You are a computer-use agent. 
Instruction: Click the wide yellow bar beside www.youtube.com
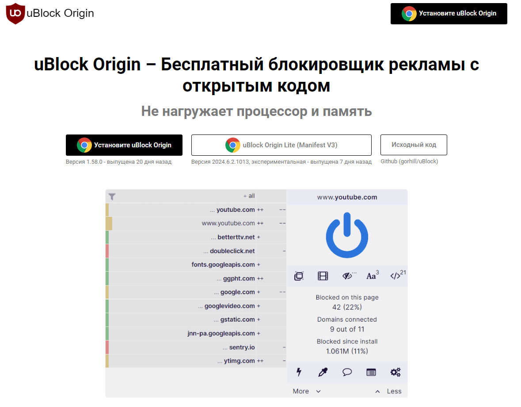point(109,223)
